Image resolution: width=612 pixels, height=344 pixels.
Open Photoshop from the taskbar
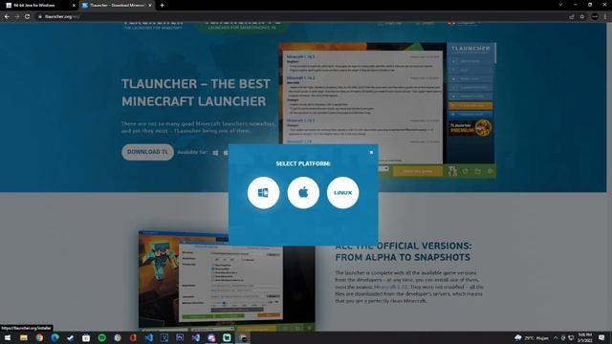pyautogui.click(x=180, y=337)
